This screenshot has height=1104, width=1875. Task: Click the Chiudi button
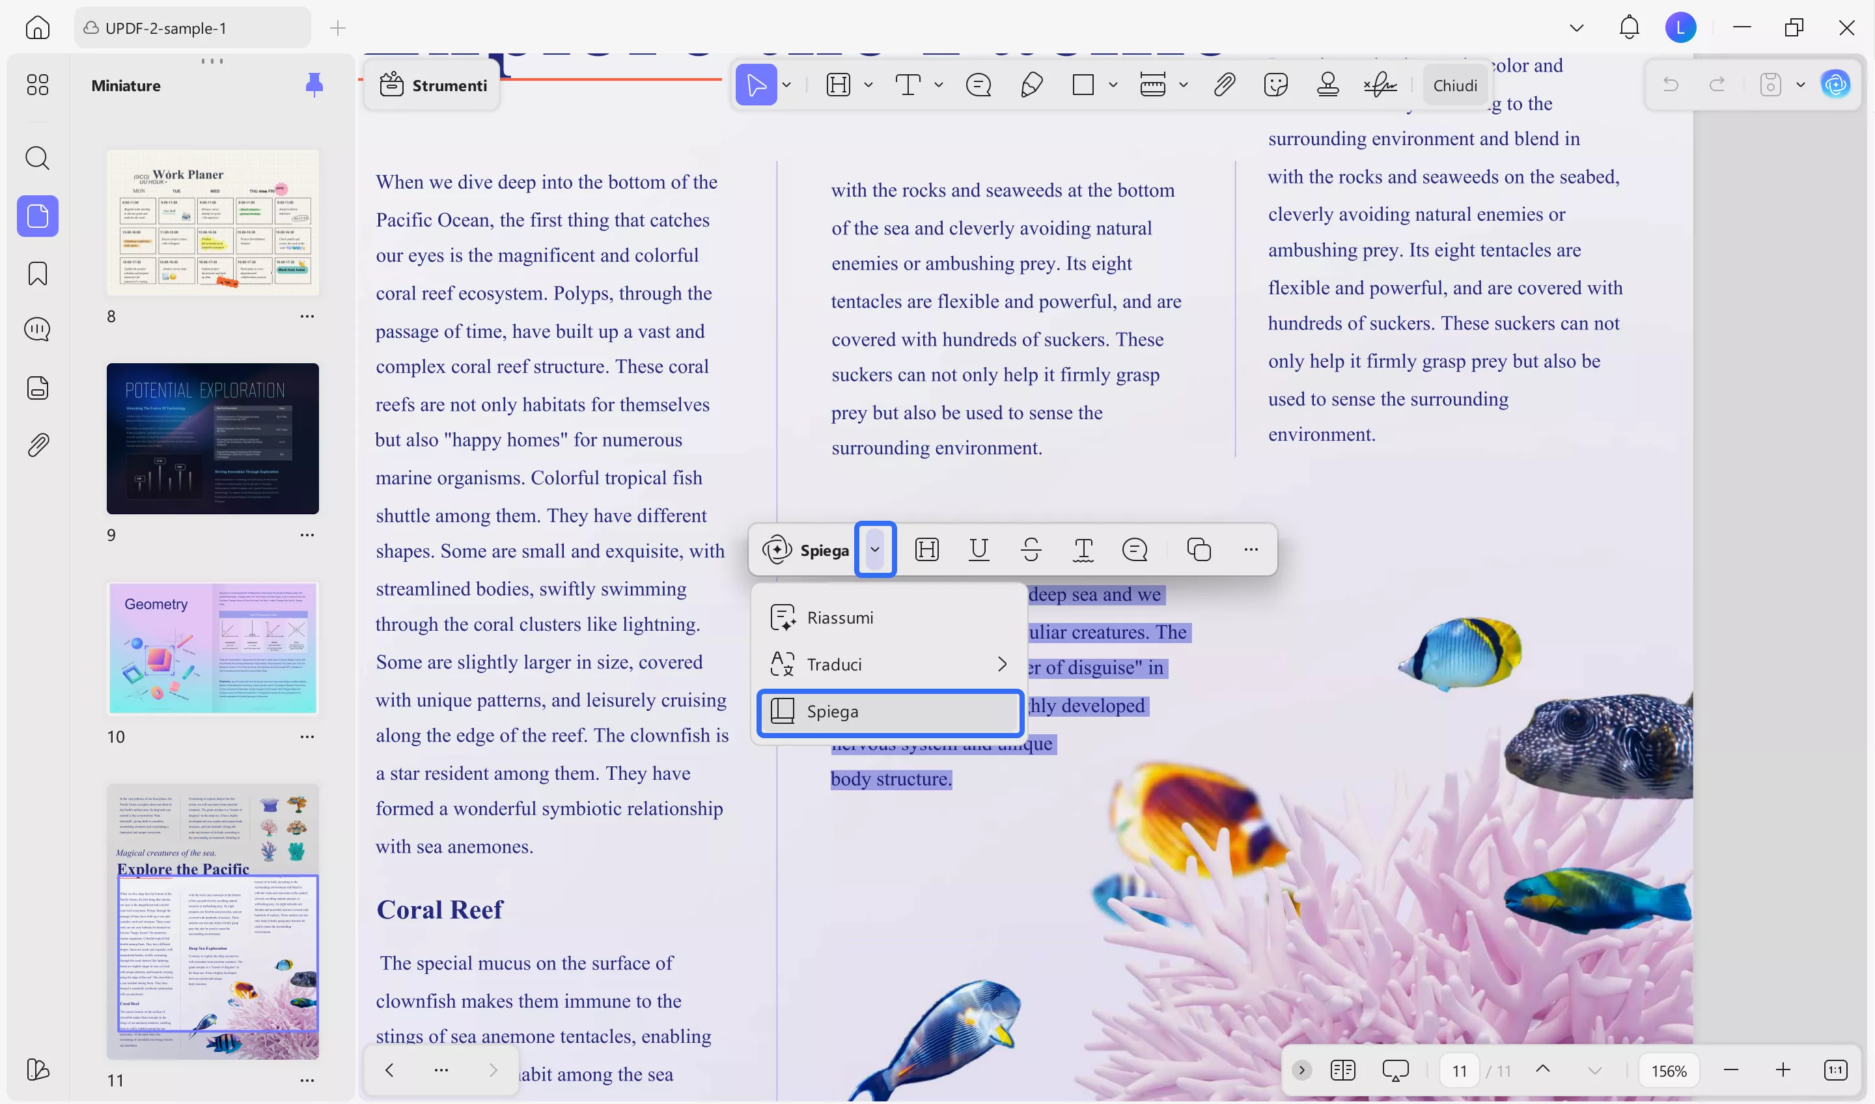point(1454,84)
